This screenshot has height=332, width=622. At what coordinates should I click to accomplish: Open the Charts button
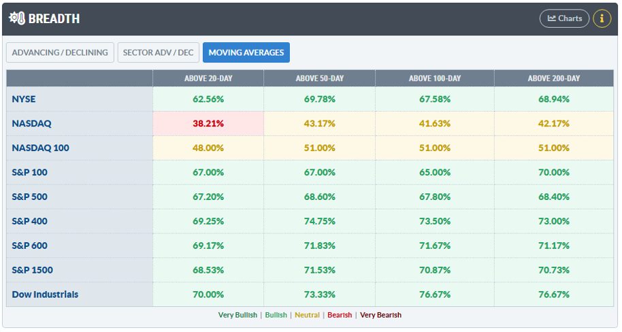564,18
